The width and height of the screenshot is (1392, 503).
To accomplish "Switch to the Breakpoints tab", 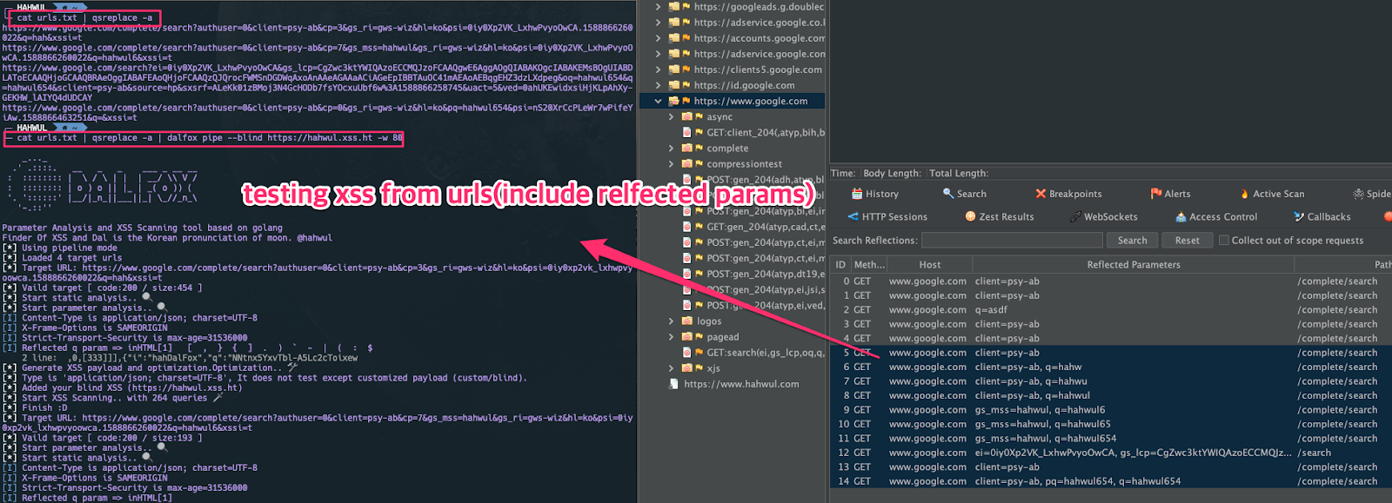I will (1068, 194).
